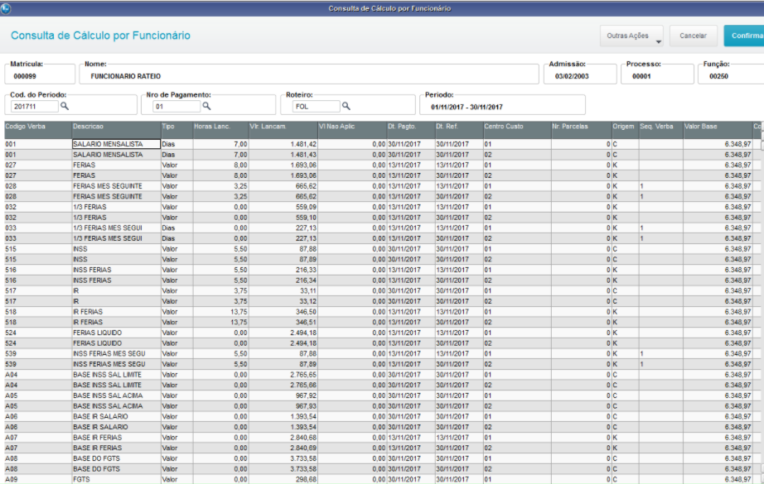Click the Vlr. Lancam. column header
The height and width of the screenshot is (484, 764).
(x=283, y=130)
